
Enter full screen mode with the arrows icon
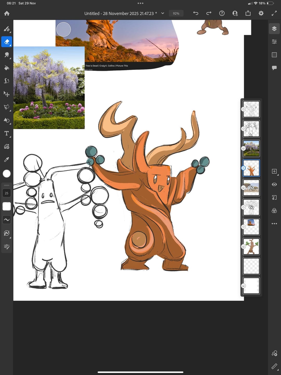(x=274, y=13)
